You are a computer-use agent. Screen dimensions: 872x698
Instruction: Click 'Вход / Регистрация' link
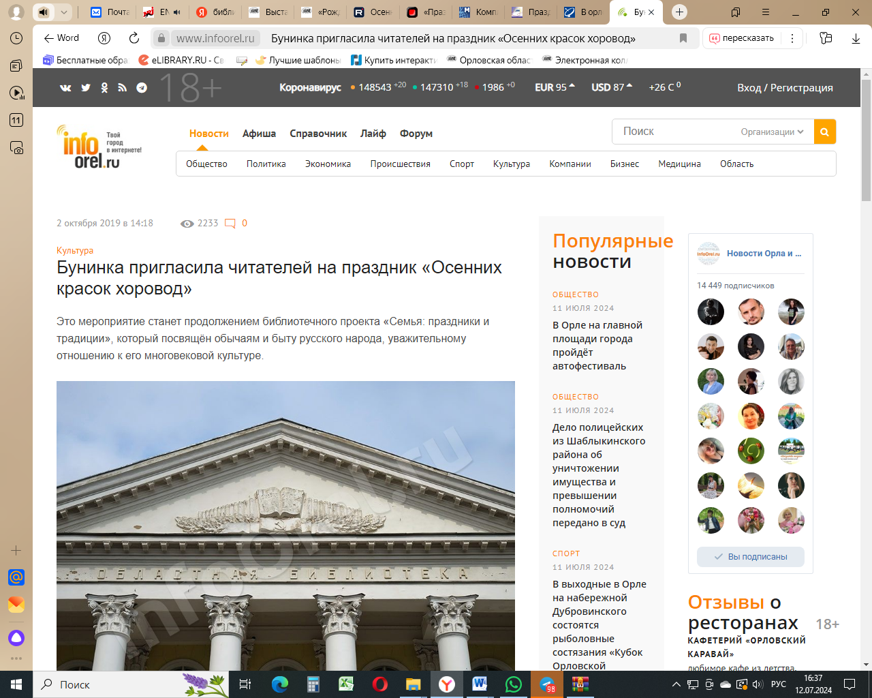coord(785,87)
